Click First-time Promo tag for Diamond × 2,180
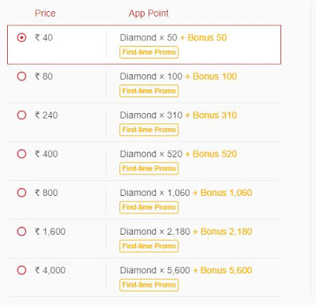This screenshot has width=316, height=305. (149, 246)
